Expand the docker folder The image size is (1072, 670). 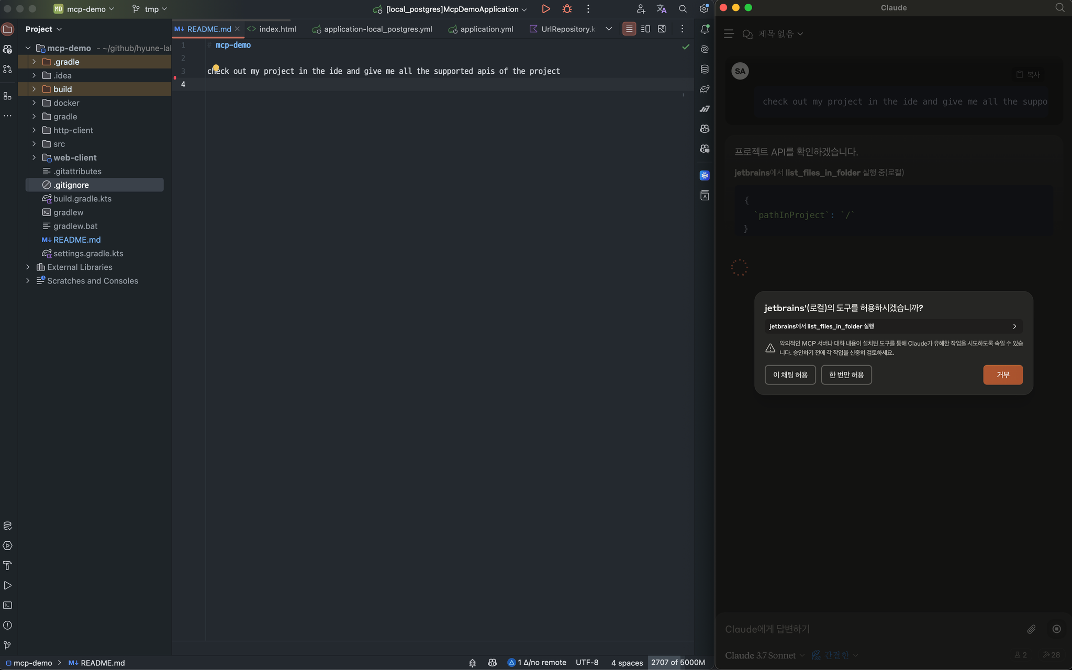click(34, 103)
